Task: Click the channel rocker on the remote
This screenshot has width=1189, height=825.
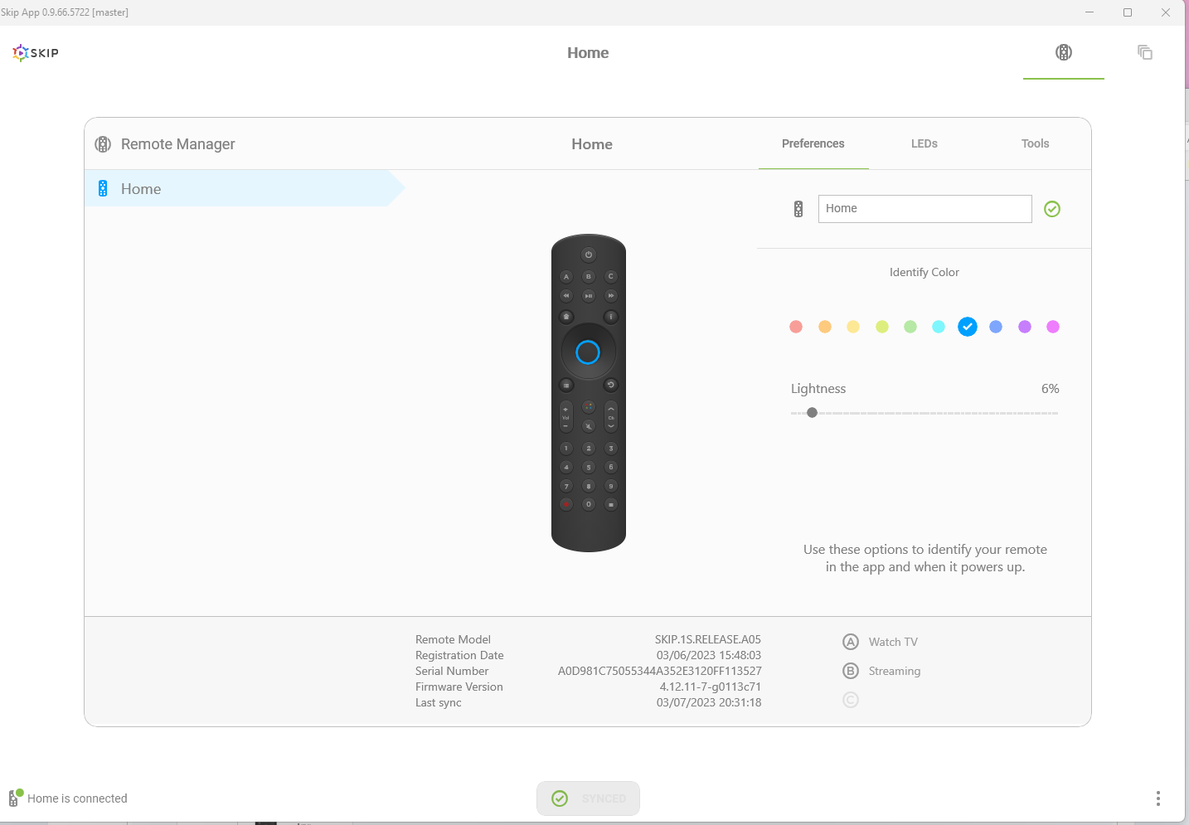Action: tap(611, 416)
